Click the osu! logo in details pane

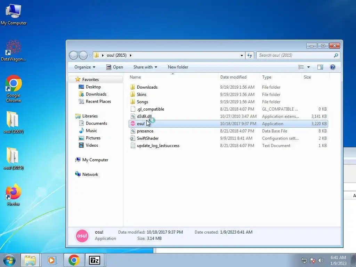(82, 236)
